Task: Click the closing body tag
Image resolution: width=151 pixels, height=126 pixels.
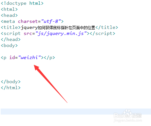Action: [x=11, y=82]
